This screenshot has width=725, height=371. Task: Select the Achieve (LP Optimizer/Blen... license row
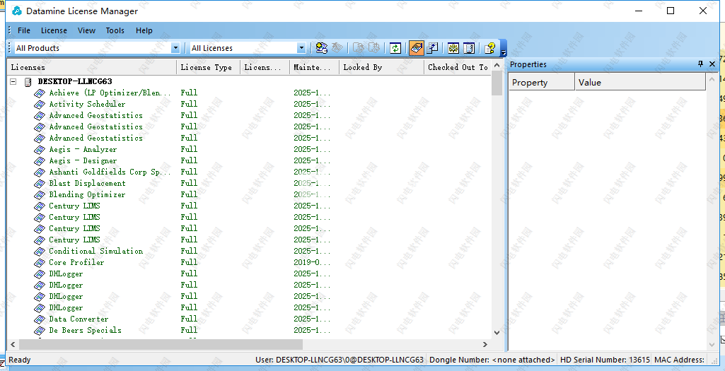110,93
